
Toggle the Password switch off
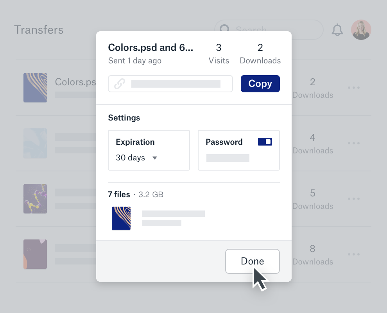[265, 142]
